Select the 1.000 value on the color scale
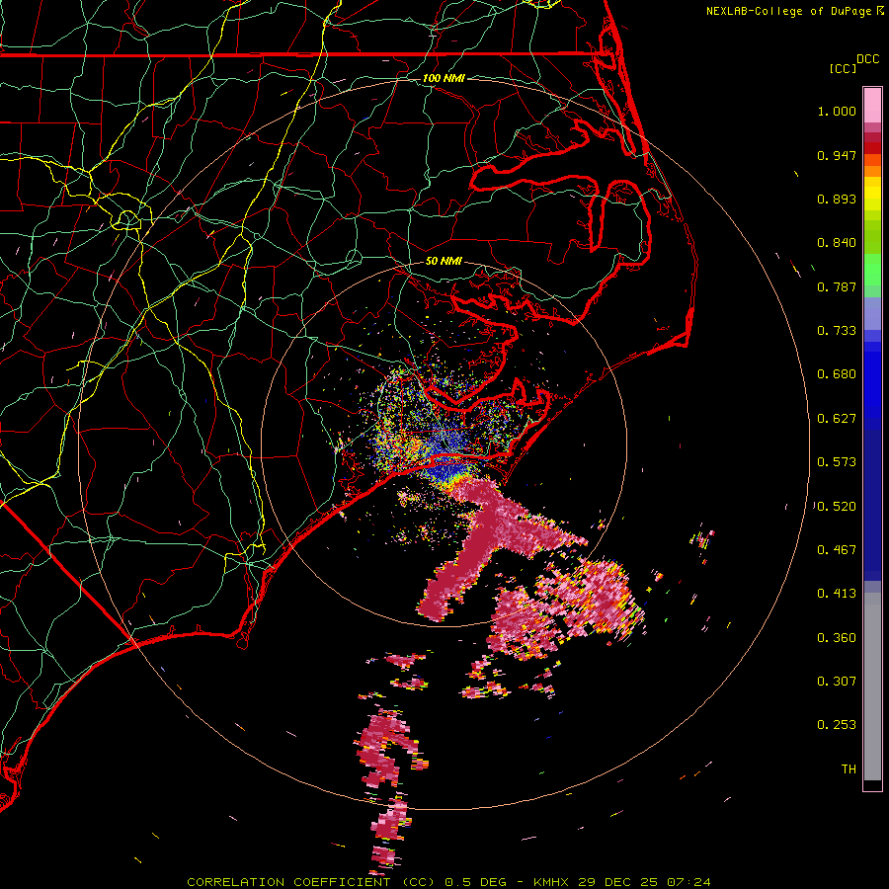889x889 pixels. (x=837, y=111)
